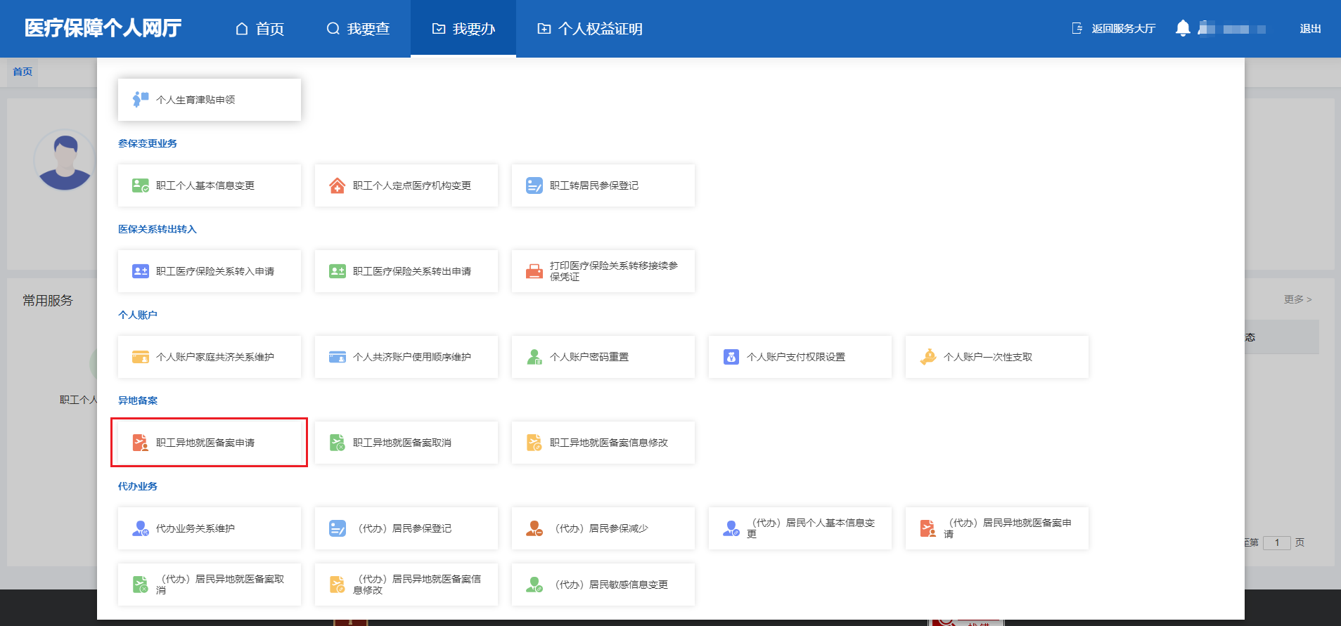Click the 个人生育津贴申领 pregnant-figure icon

point(140,100)
